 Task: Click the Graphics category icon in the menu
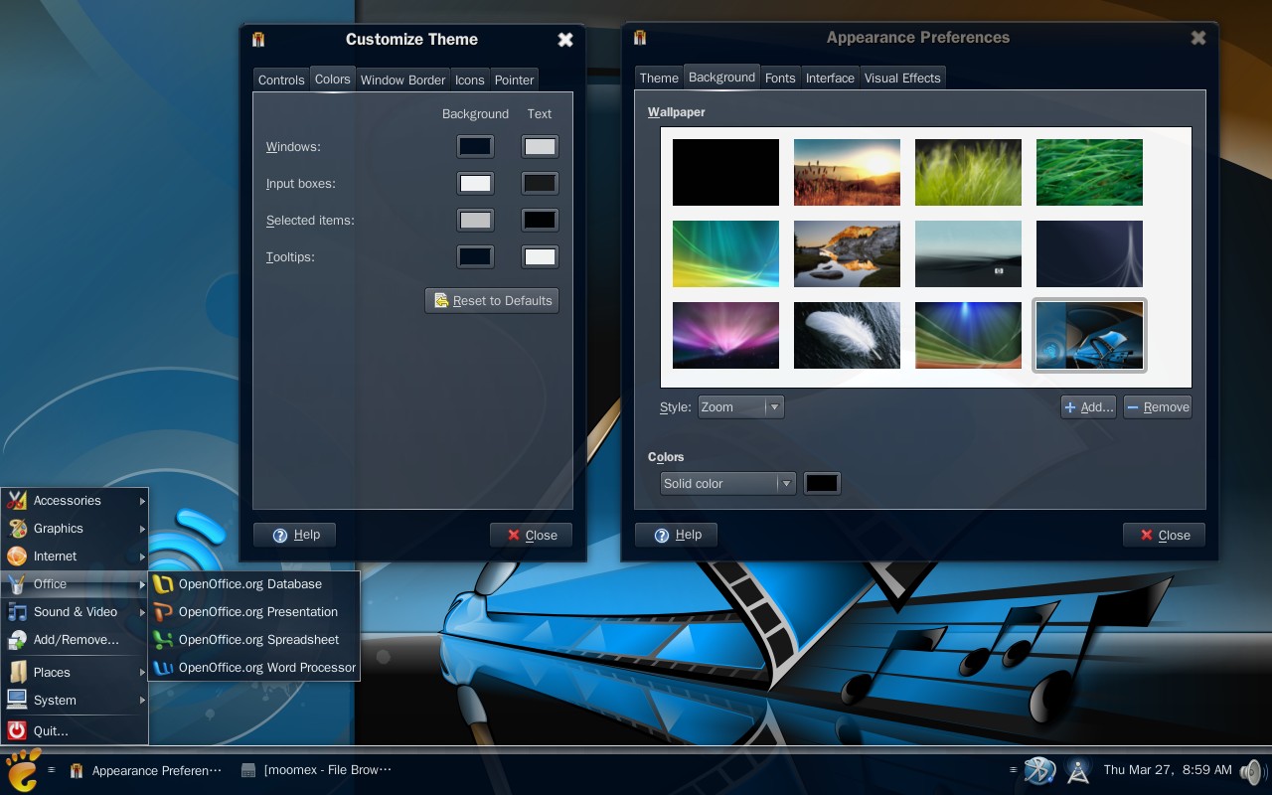[16, 528]
